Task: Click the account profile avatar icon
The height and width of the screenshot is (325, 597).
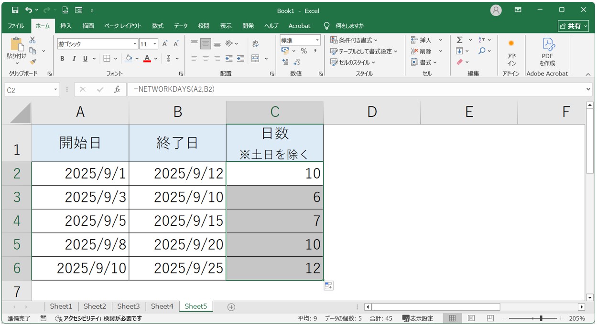Action: (496, 10)
